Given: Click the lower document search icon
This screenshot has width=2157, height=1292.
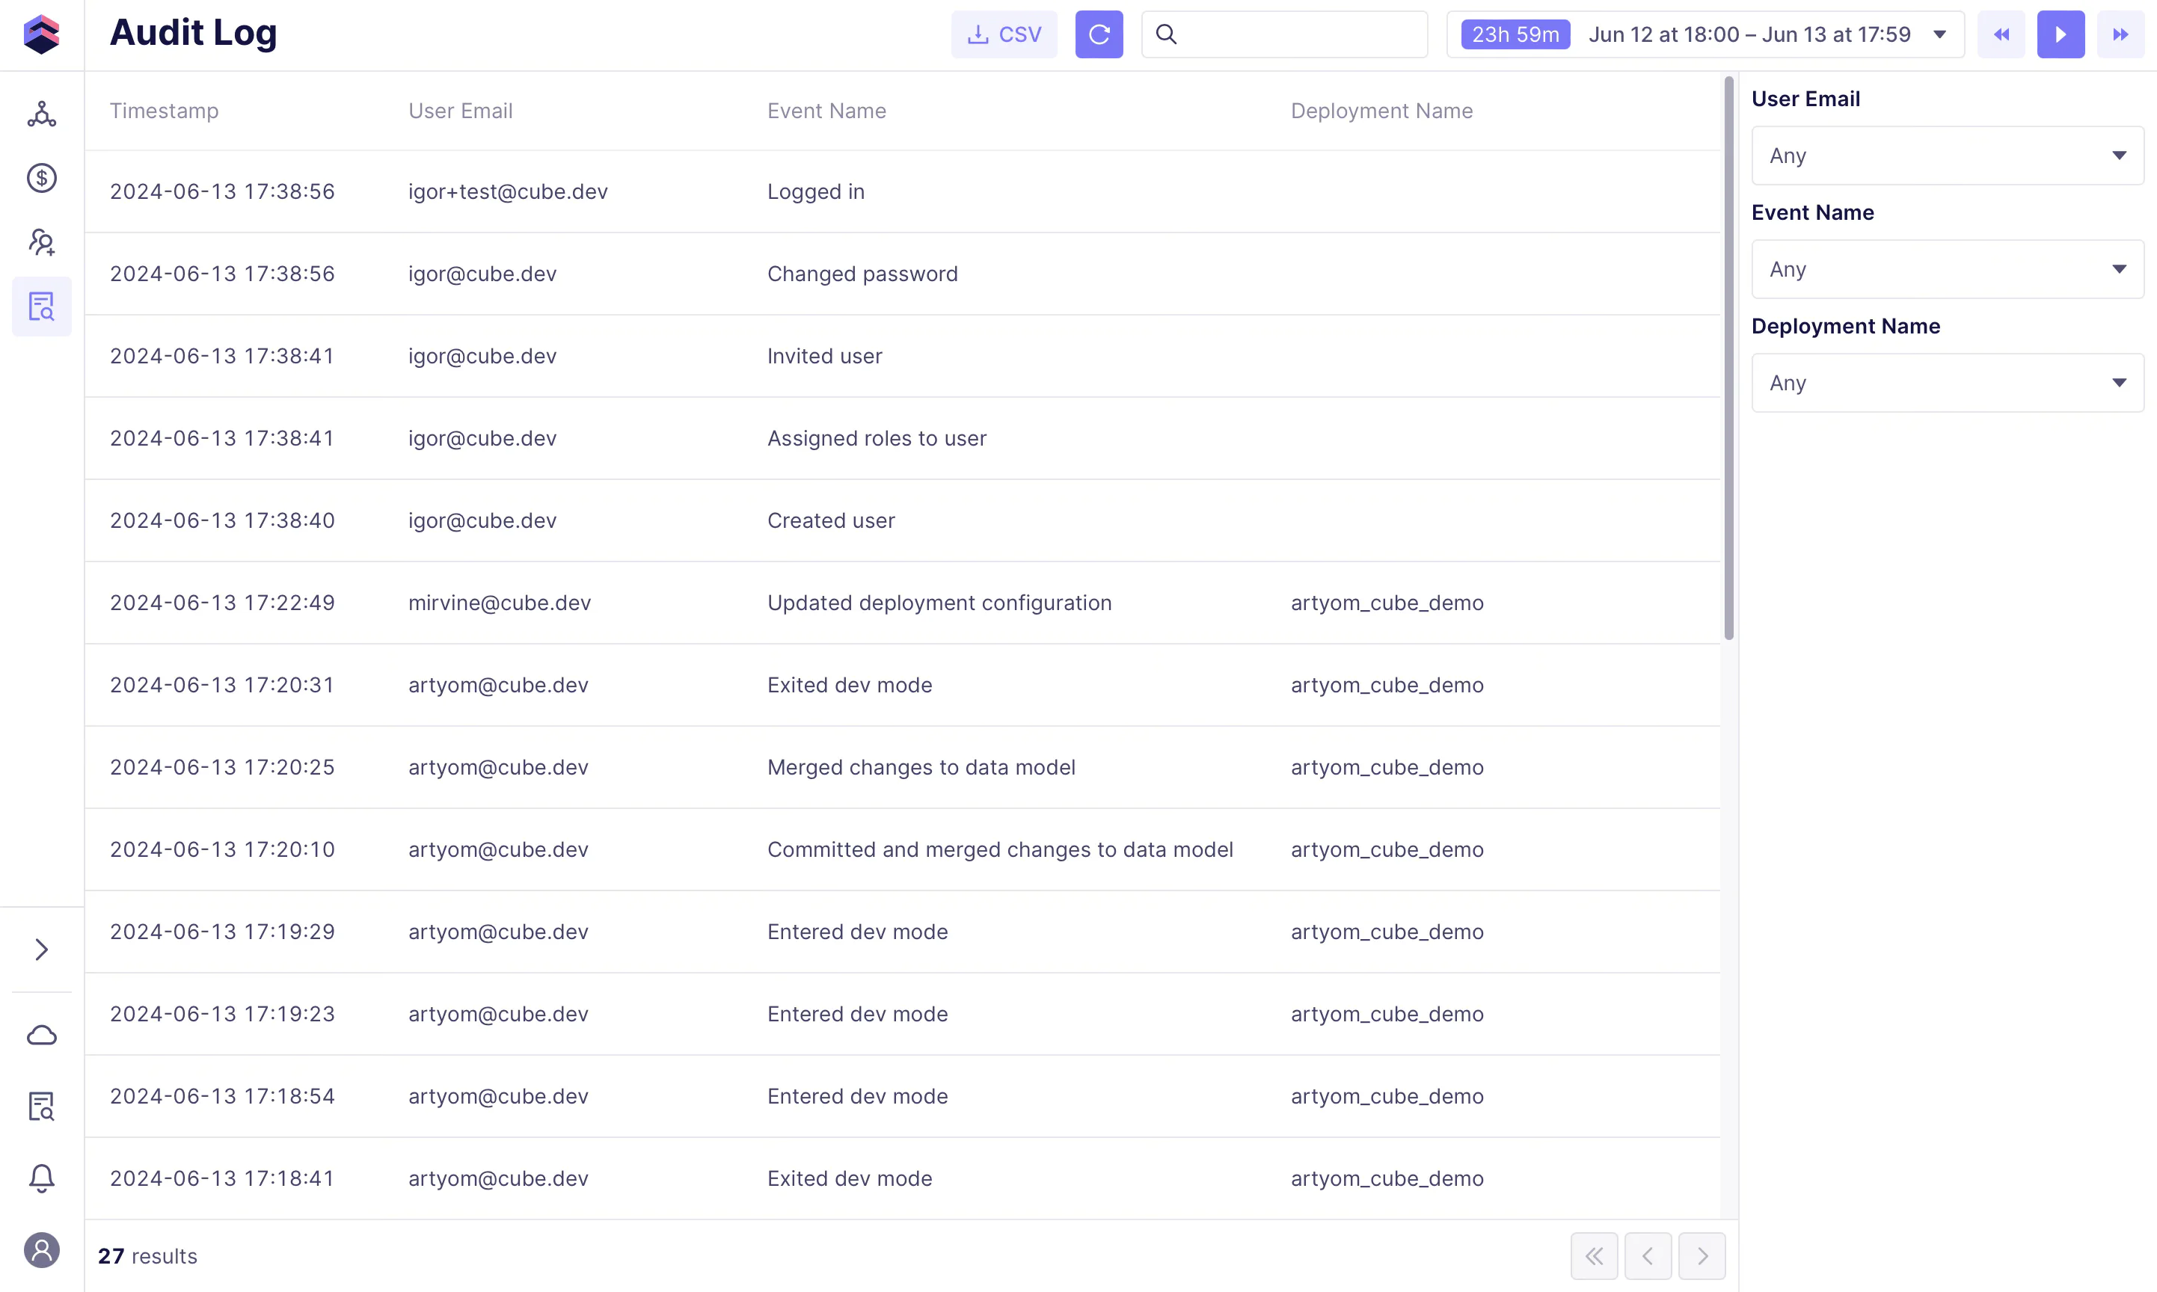Looking at the screenshot, I should pos(41,1107).
